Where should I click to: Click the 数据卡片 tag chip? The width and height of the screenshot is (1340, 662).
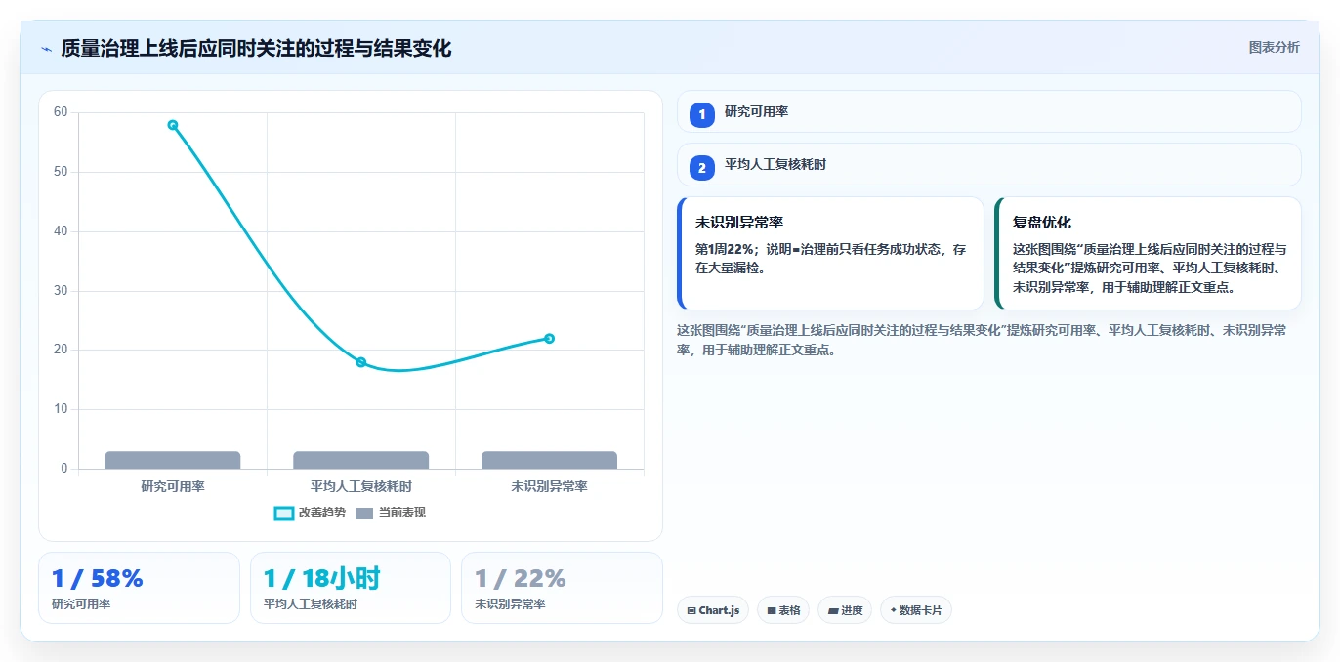(916, 610)
